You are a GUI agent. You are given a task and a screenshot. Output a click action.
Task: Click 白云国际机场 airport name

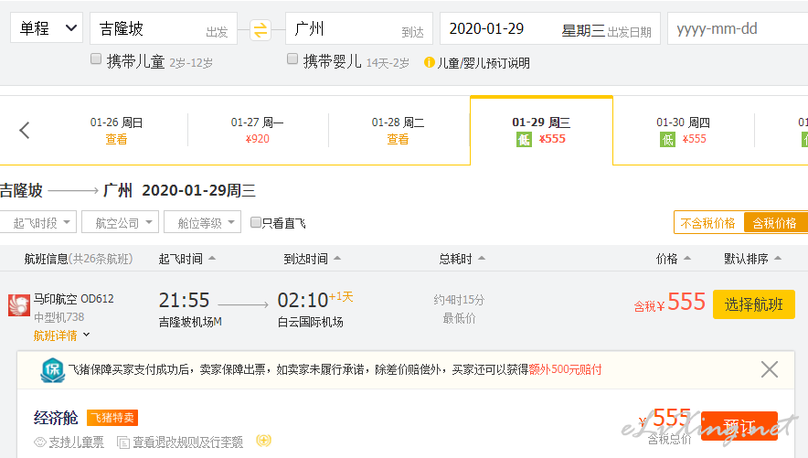(310, 323)
